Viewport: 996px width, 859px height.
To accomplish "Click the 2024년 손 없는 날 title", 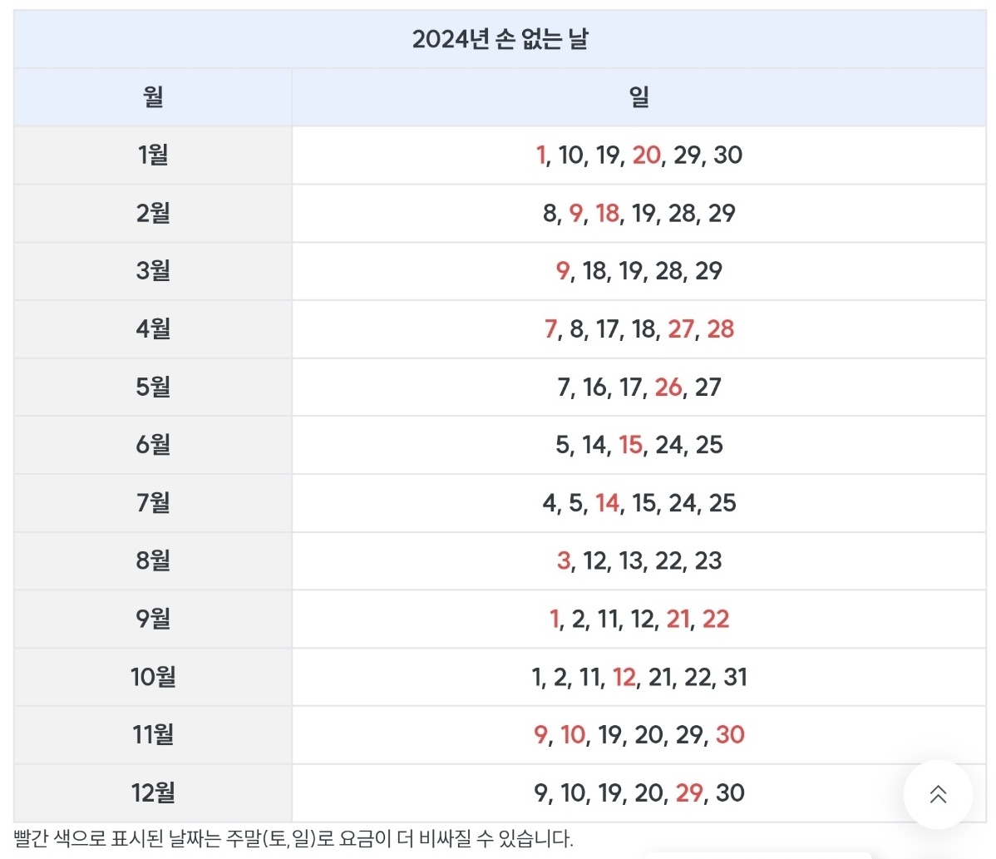I will tap(497, 37).
